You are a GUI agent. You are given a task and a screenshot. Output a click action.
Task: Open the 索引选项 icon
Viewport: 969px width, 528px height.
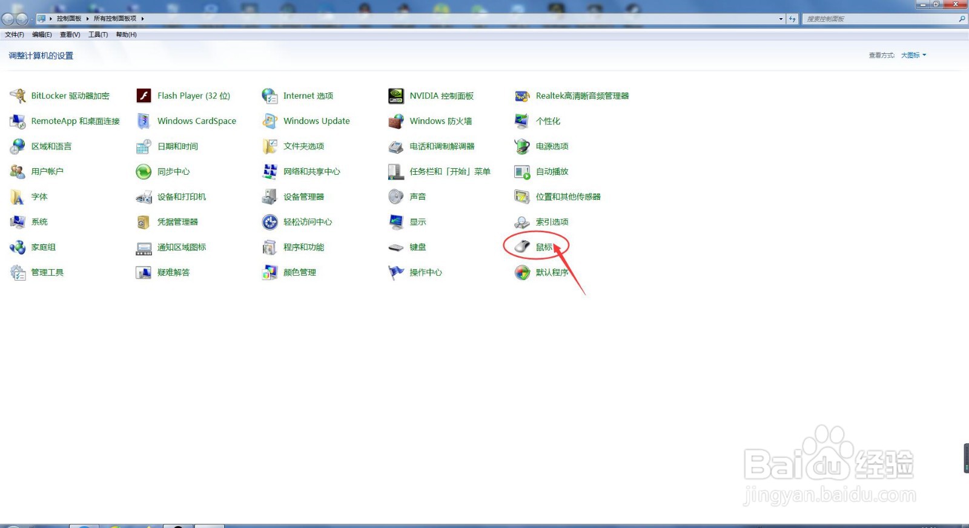522,222
